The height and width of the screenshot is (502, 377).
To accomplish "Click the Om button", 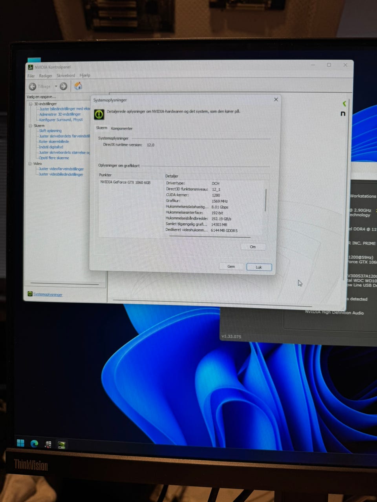I will coord(253,247).
